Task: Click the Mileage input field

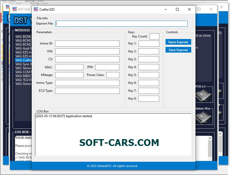Action: (x=69, y=75)
